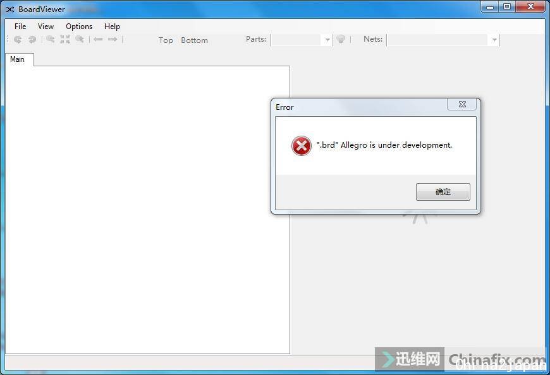Image resolution: width=550 pixels, height=375 pixels.
Task: Click the light bulb highlight icon
Action: tap(341, 39)
